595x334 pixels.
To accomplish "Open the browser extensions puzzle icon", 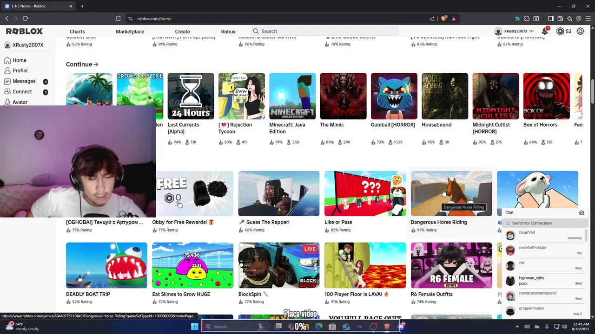I will point(527,19).
